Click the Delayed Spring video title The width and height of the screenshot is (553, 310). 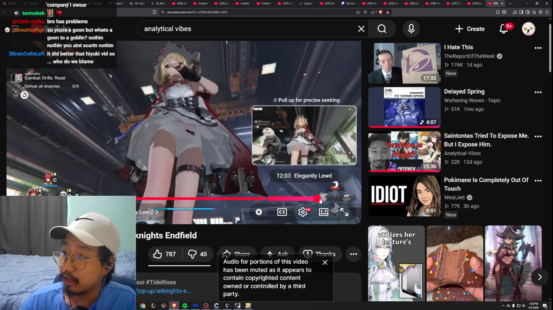(x=464, y=91)
